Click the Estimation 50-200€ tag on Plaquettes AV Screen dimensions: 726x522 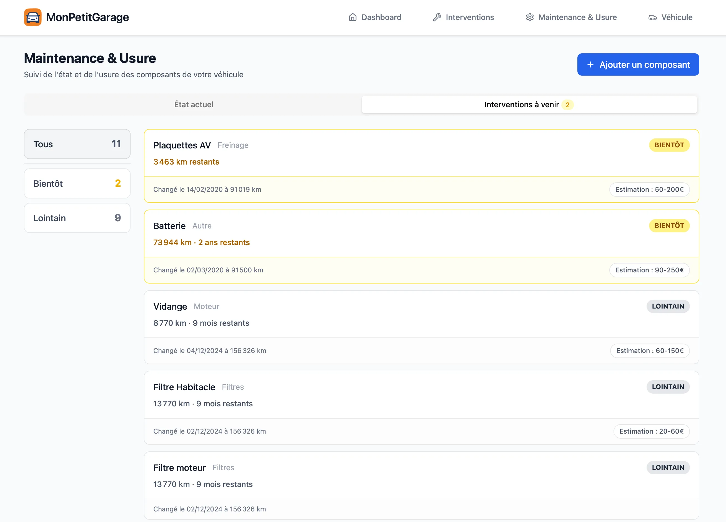650,189
